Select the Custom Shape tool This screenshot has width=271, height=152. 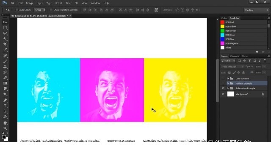(5, 117)
